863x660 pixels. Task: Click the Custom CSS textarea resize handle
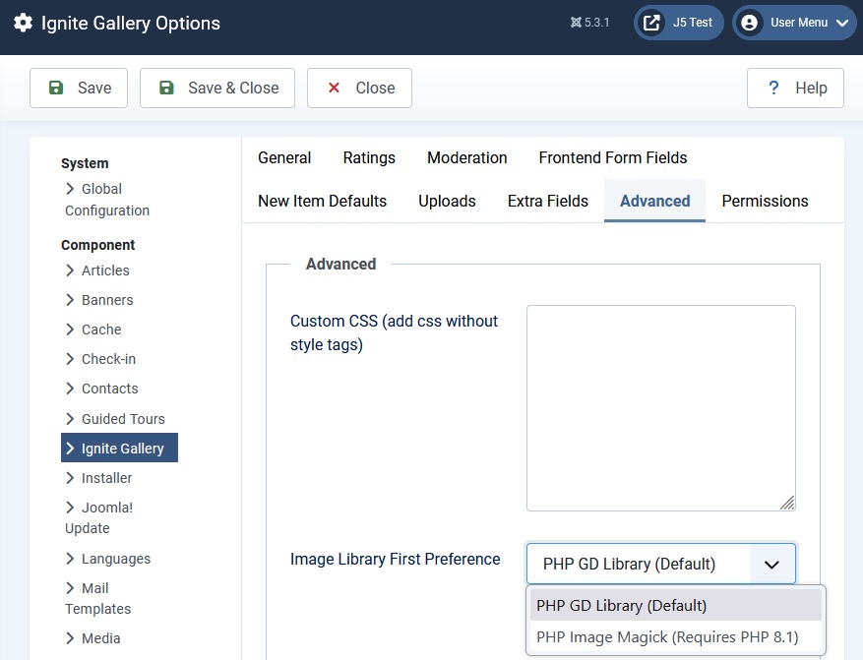(x=787, y=503)
